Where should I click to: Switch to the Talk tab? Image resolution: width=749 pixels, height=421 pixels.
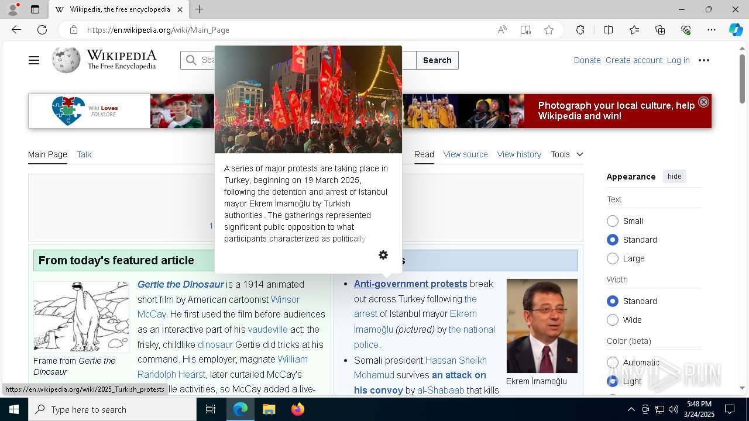pos(84,154)
